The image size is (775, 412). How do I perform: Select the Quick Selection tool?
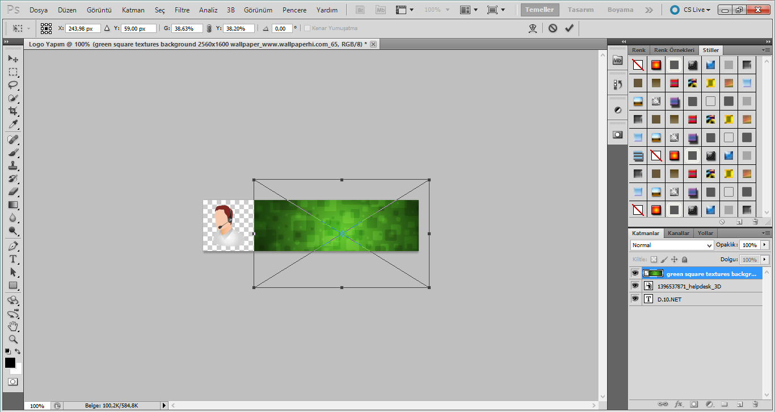[x=13, y=98]
